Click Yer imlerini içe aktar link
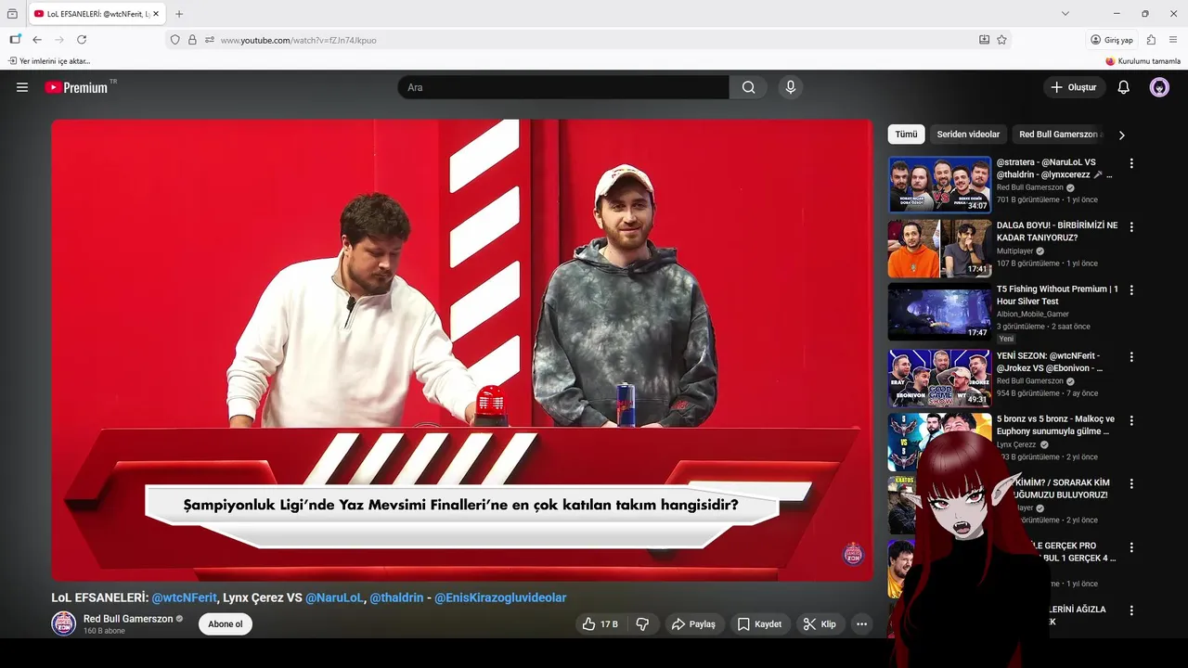The width and height of the screenshot is (1188, 668). pos(49,61)
